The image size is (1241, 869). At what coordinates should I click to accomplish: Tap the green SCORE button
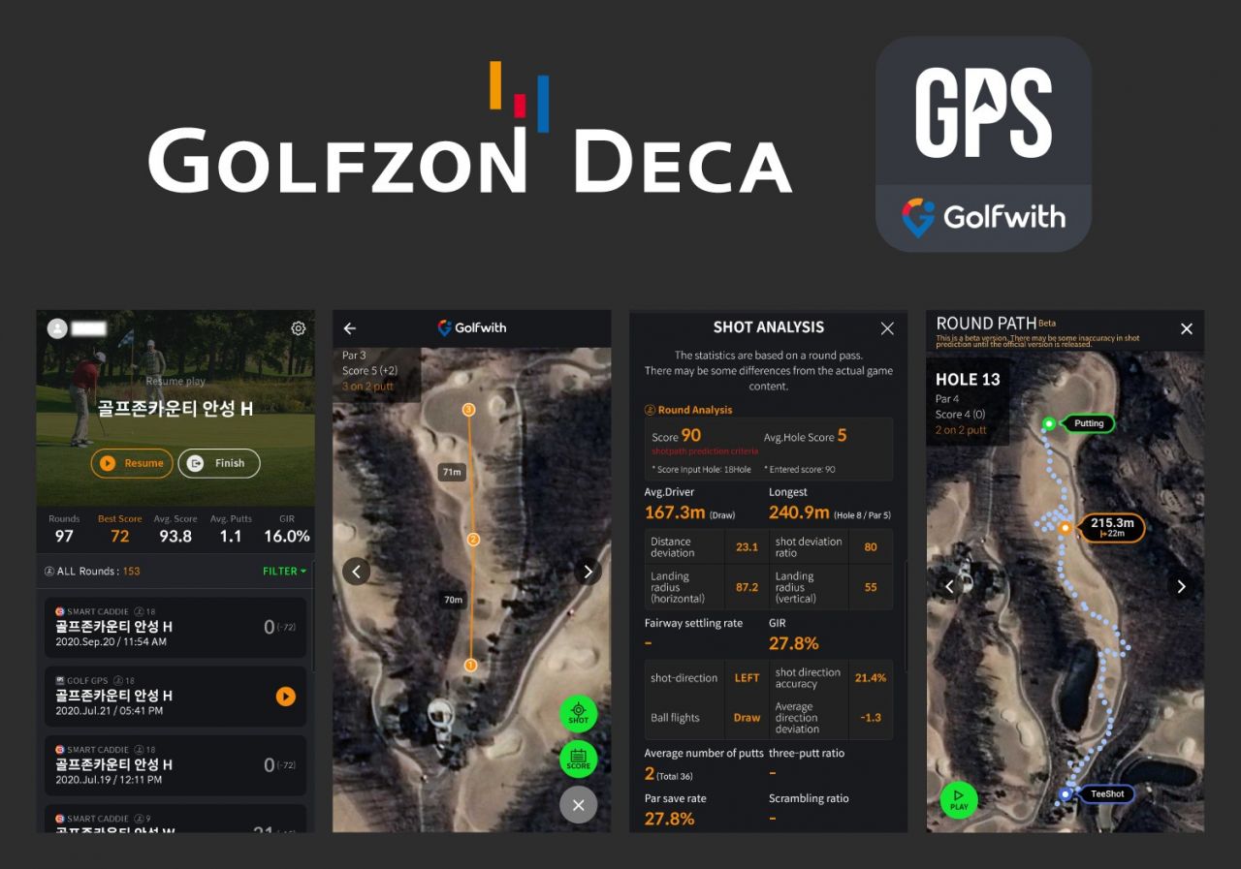click(x=579, y=760)
